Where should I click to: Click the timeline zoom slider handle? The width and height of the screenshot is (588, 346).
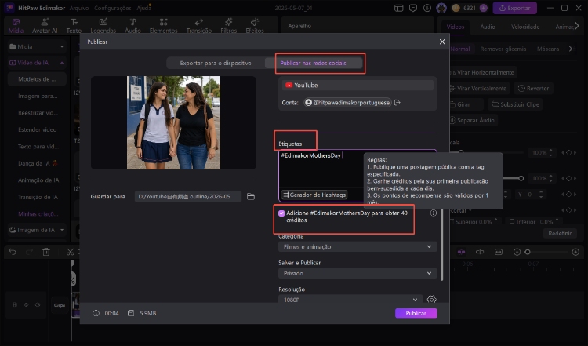pyautogui.click(x=528, y=252)
